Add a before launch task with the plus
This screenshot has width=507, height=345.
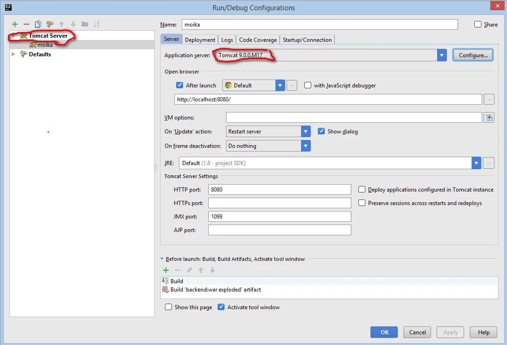tap(166, 270)
